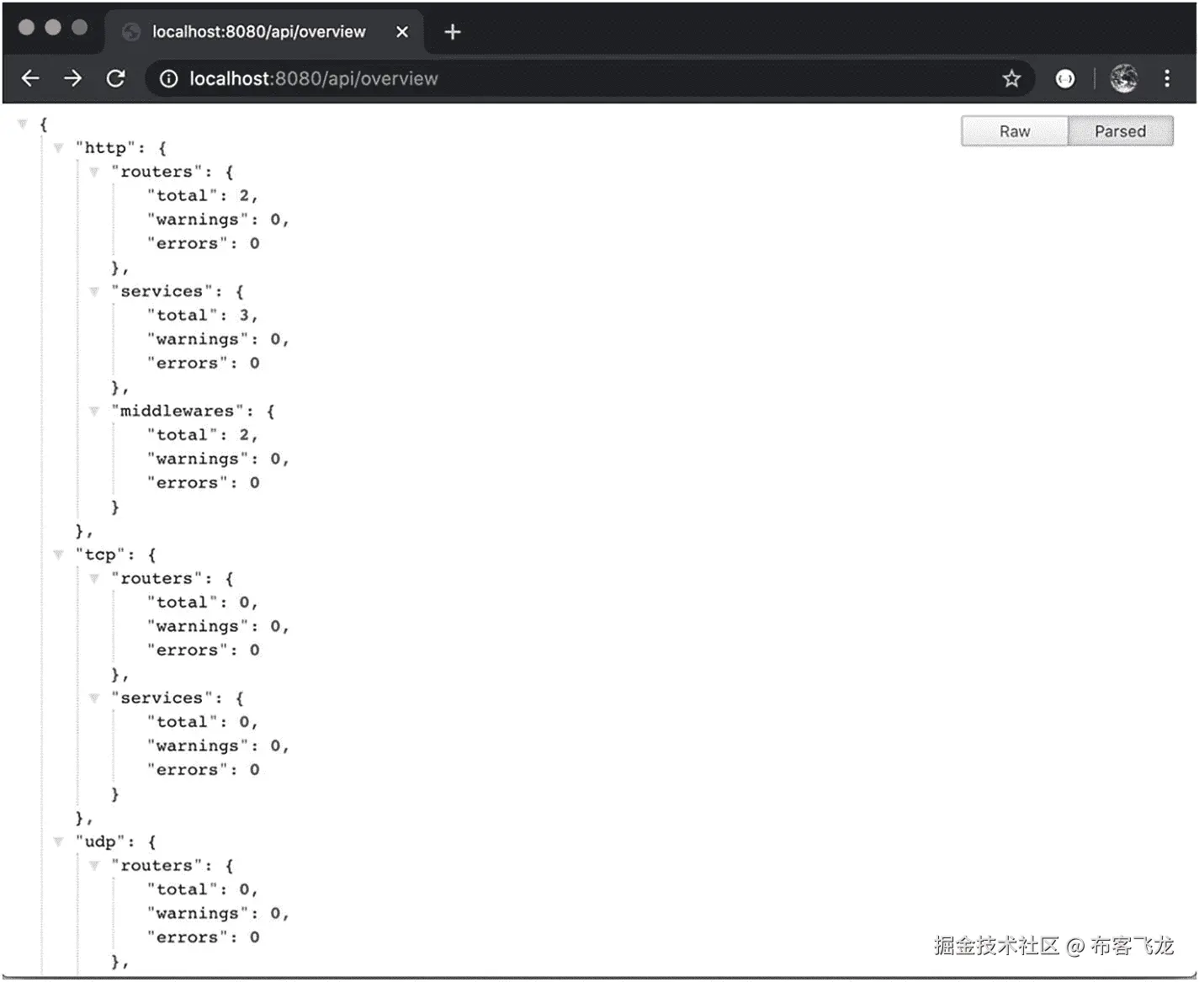This screenshot has height=982, width=1199.
Task: Close the current browser tab
Action: coord(401,31)
